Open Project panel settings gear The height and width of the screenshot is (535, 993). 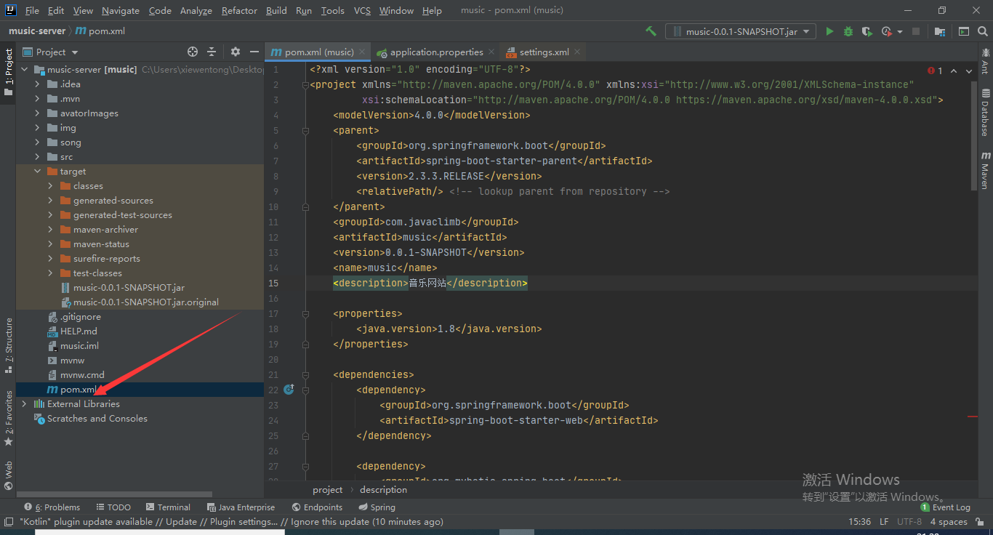tap(235, 52)
